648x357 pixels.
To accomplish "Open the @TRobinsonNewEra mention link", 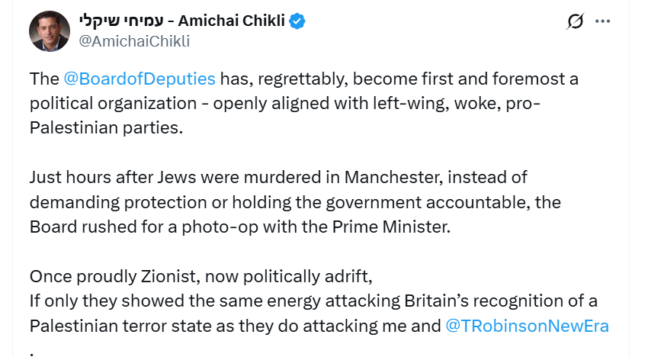I will tap(527, 326).
